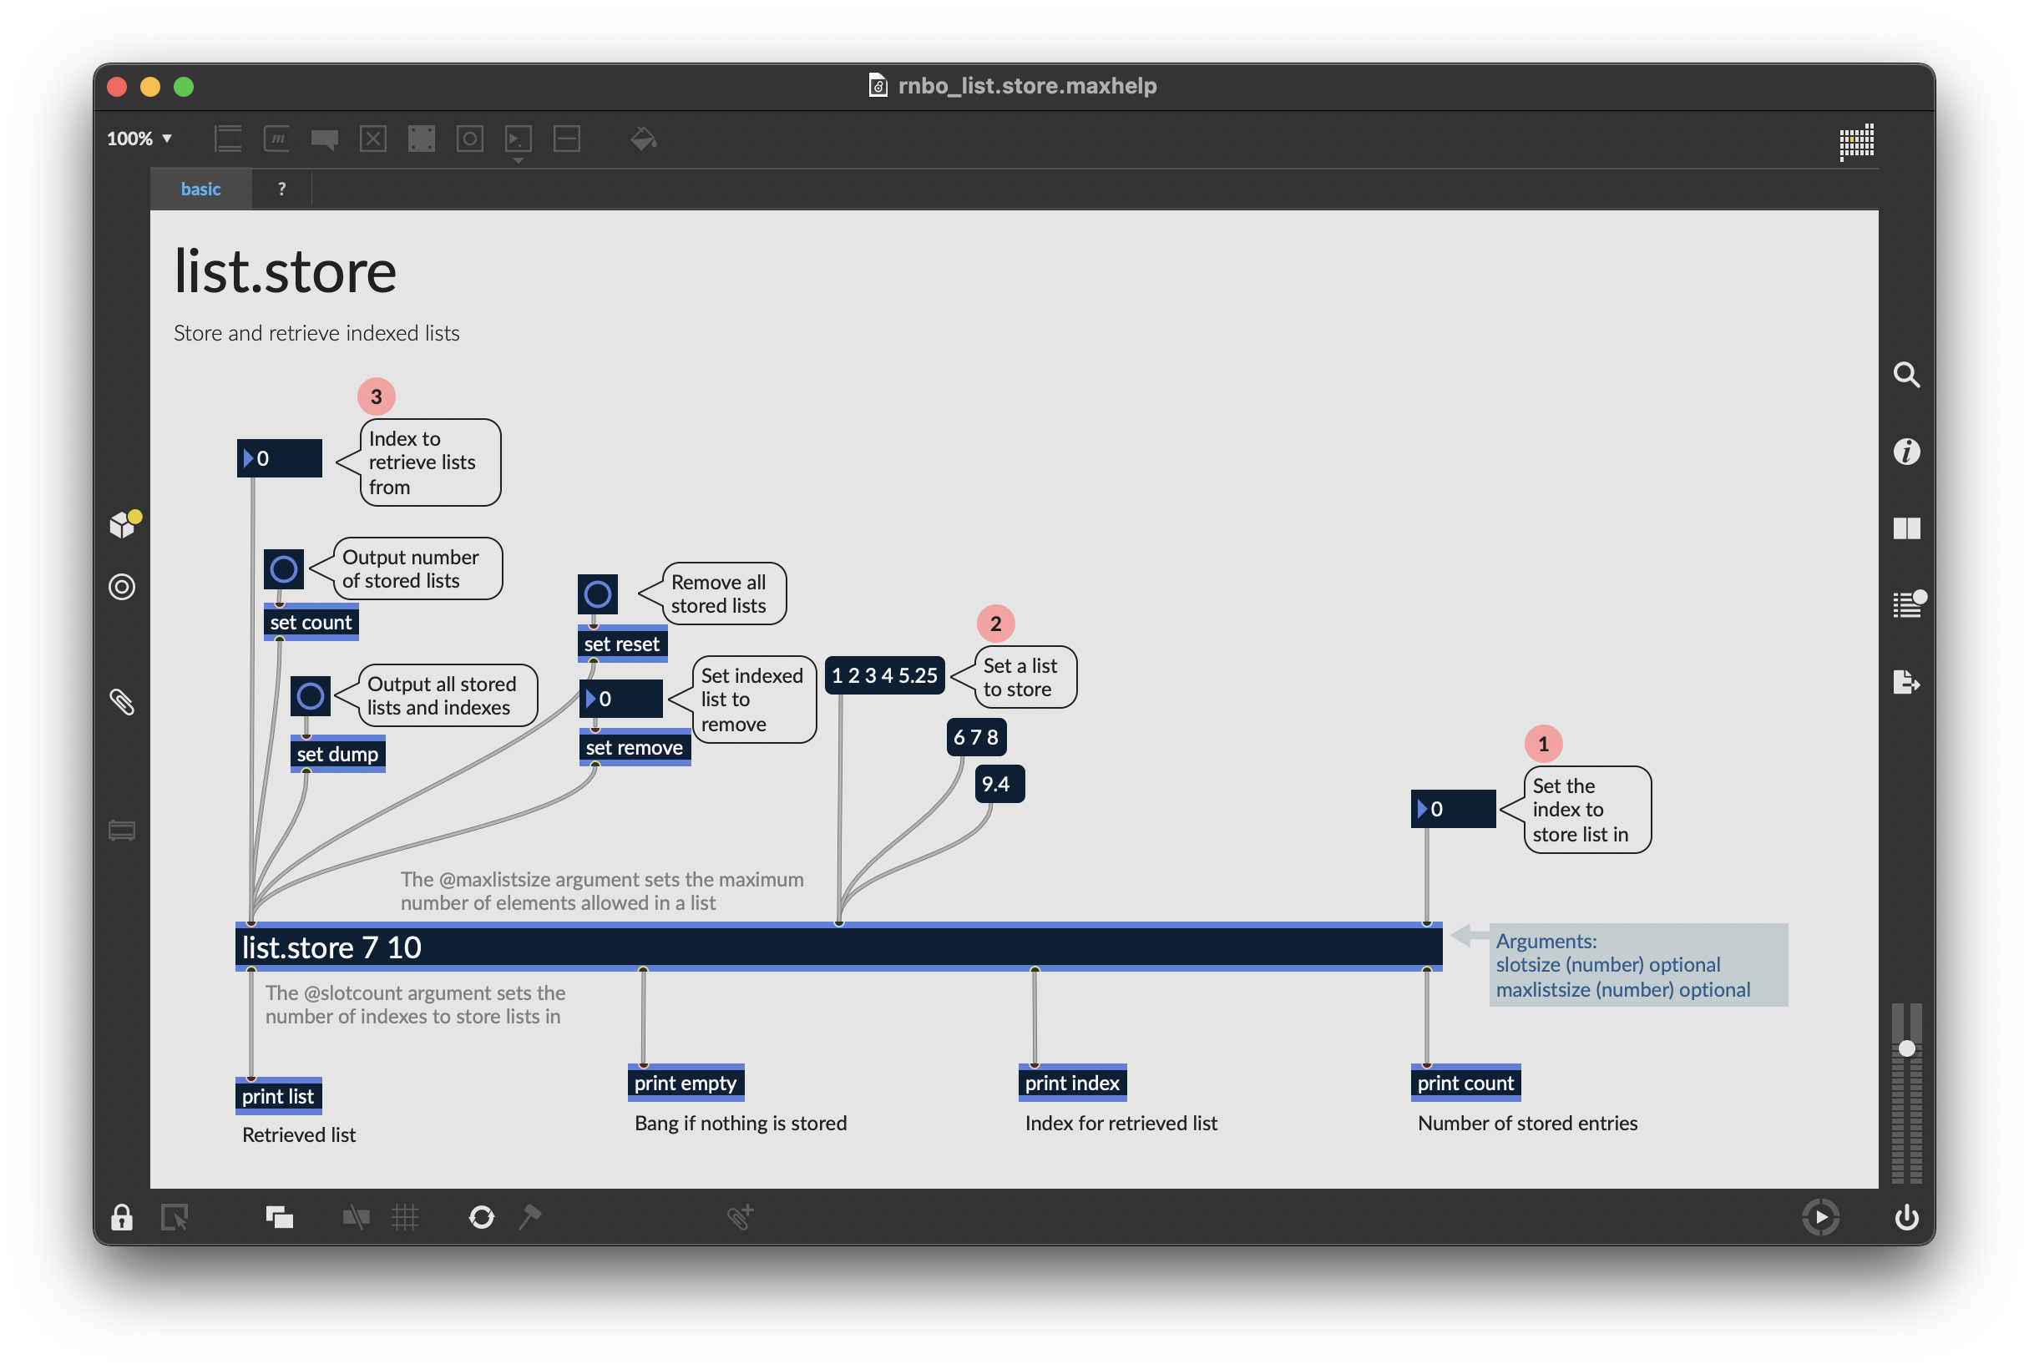Toggle the set dump button
Image resolution: width=2029 pixels, height=1369 pixels.
click(335, 749)
